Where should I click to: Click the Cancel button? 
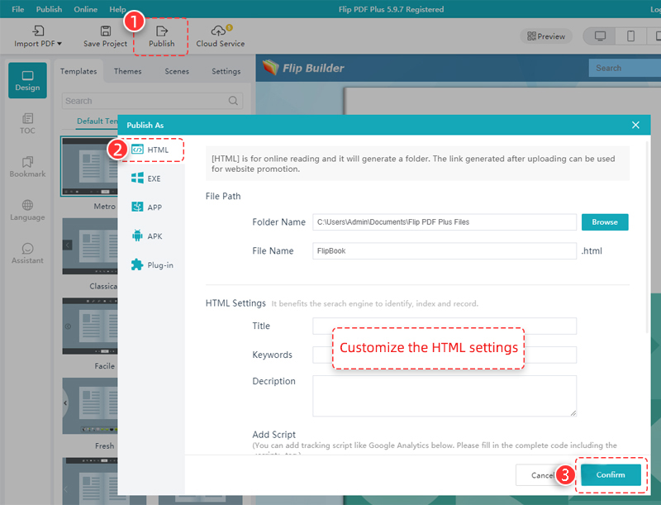pos(541,475)
